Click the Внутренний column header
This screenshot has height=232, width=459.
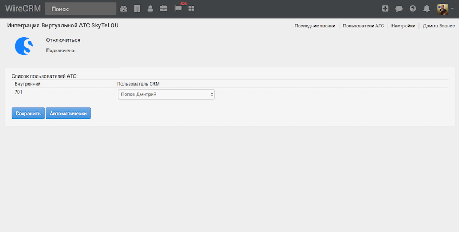pyautogui.click(x=28, y=84)
